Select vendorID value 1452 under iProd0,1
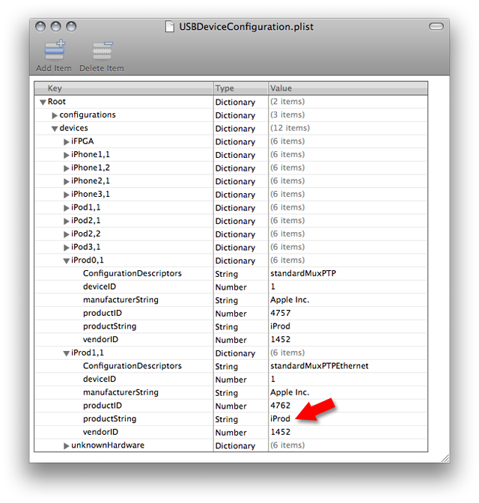The width and height of the screenshot is (479, 503). pos(281,339)
